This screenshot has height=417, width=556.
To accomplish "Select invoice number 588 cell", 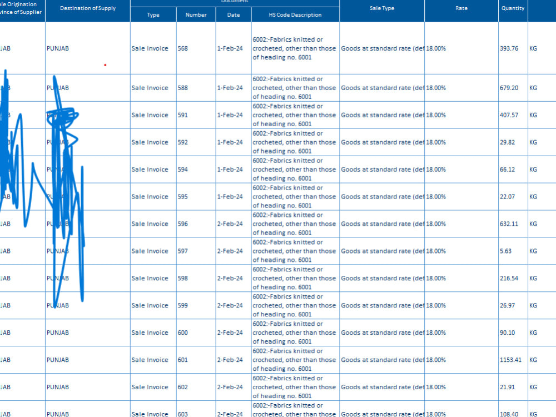I will point(196,88).
